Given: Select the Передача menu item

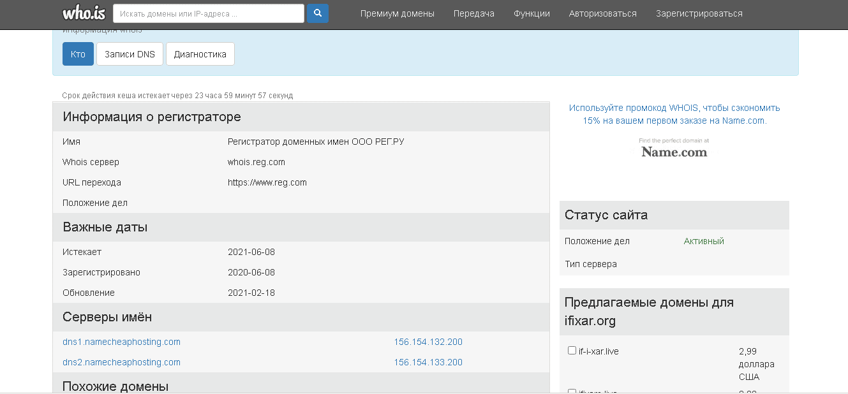Looking at the screenshot, I should (x=473, y=13).
